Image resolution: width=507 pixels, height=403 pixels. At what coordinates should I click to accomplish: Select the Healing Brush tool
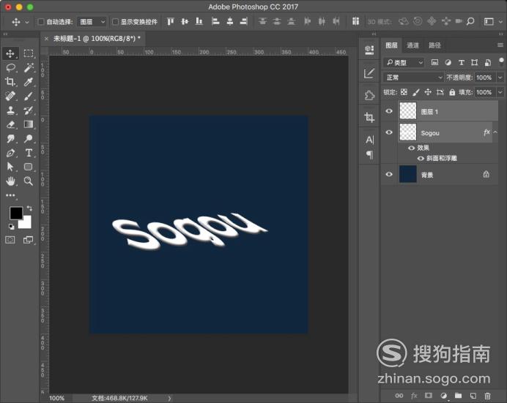pos(10,96)
